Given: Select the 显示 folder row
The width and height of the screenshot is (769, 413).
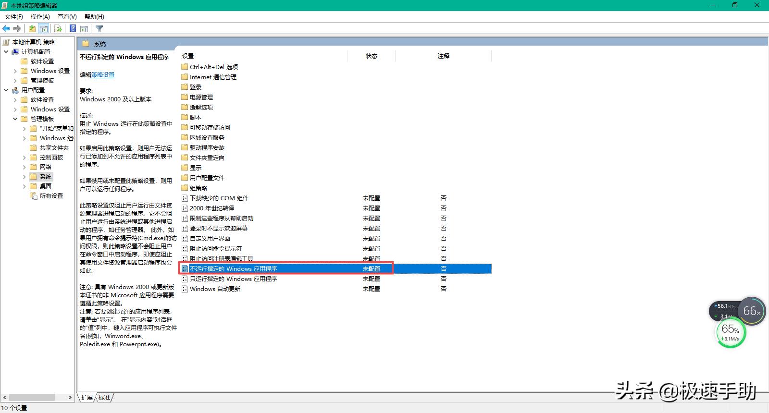Looking at the screenshot, I should coord(196,168).
